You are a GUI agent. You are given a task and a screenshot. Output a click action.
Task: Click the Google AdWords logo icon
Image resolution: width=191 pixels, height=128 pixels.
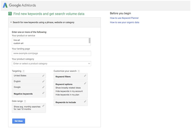coord(5,5)
